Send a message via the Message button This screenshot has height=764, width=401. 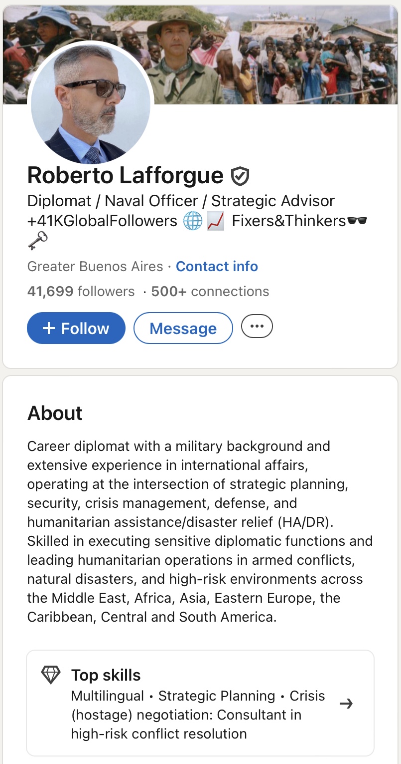[183, 328]
